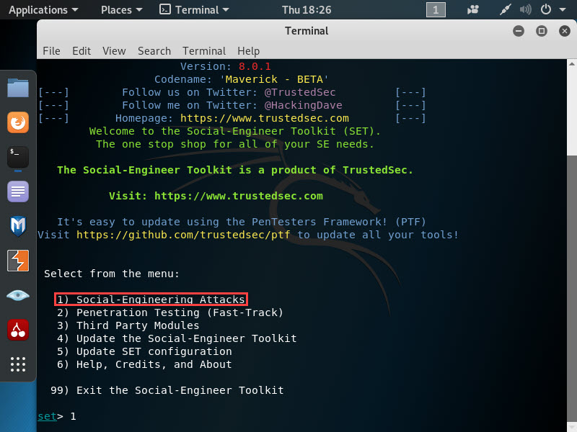The width and height of the screenshot is (577, 432).
Task: Click version number 8.0.1
Action: [255, 66]
